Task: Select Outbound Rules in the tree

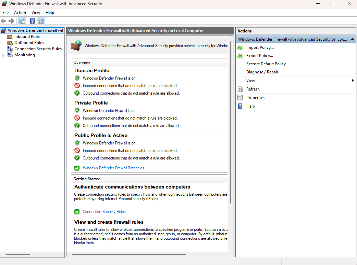Action: click(x=29, y=43)
